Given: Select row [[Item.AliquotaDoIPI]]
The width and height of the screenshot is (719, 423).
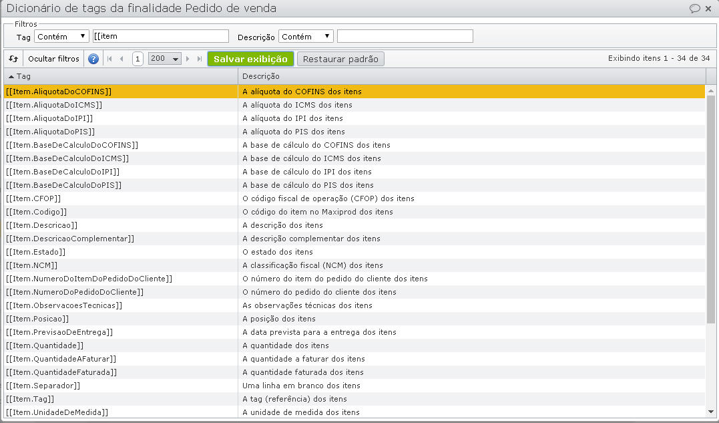Looking at the screenshot, I should click(354, 118).
